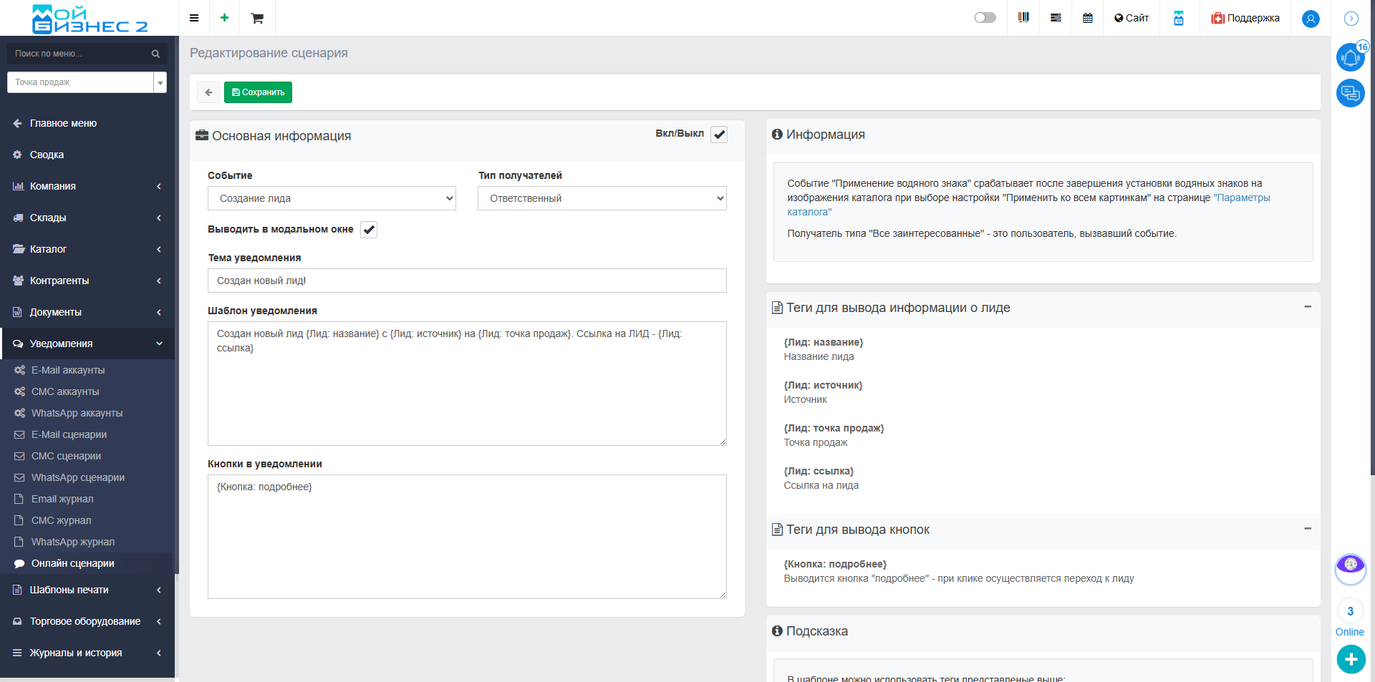Open the Тип получателей dropdown

602,198
